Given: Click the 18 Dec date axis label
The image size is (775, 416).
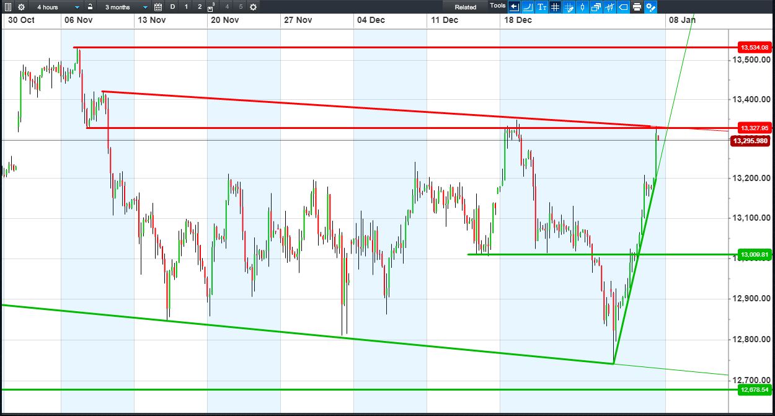Looking at the screenshot, I should 517,20.
